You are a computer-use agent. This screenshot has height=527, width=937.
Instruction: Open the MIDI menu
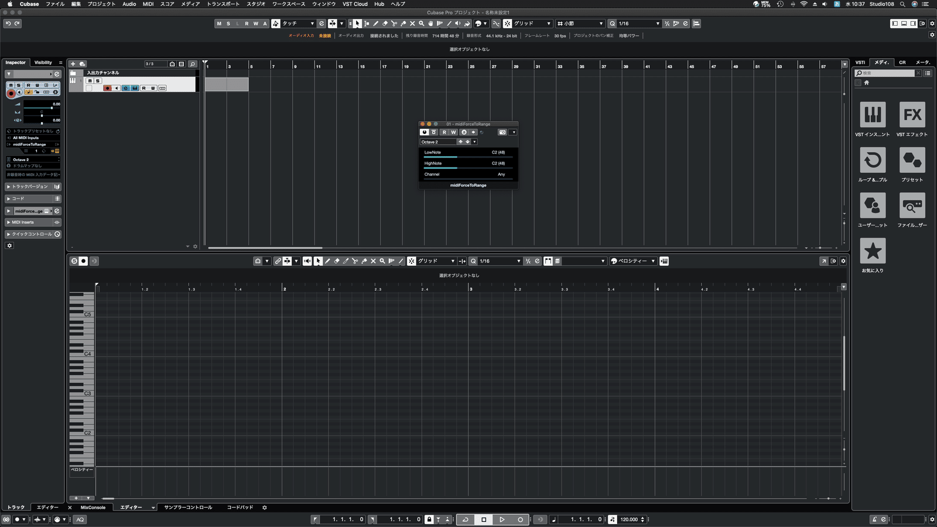click(x=148, y=4)
